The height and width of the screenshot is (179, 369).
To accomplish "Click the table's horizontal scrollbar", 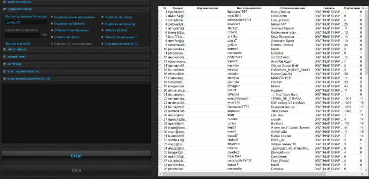I will (x=261, y=174).
